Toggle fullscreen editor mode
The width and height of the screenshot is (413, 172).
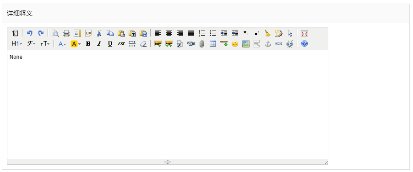click(x=304, y=33)
